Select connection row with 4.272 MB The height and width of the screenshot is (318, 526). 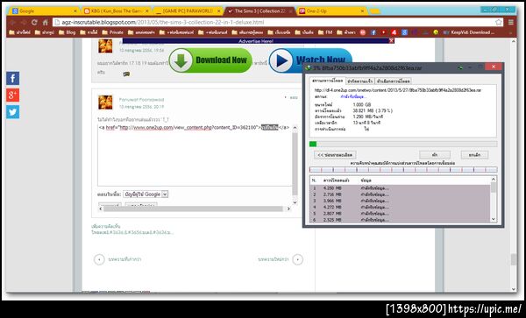point(401,208)
